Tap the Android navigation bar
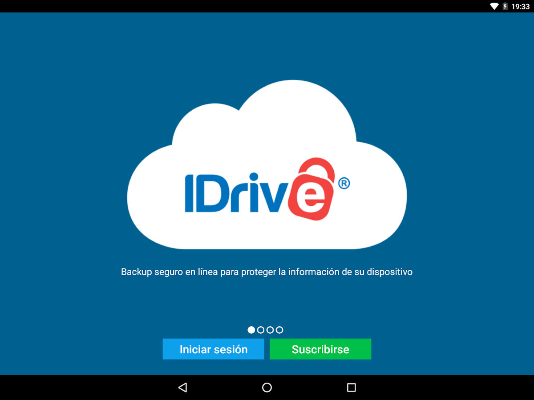Image resolution: width=534 pixels, height=400 pixels. pyautogui.click(x=267, y=388)
